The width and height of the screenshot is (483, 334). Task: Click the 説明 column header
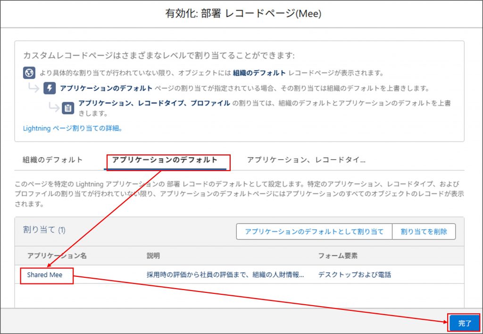[153, 256]
